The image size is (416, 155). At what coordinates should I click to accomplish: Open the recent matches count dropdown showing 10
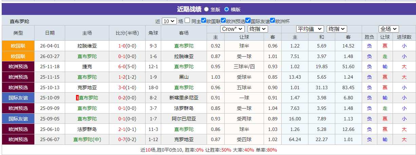tap(169, 21)
